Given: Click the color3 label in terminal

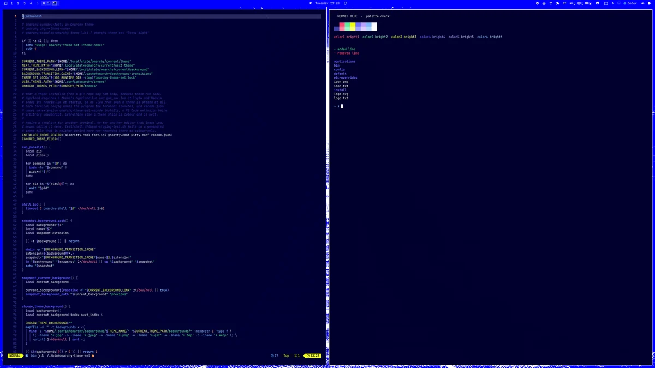Looking at the screenshot, I should 396,37.
